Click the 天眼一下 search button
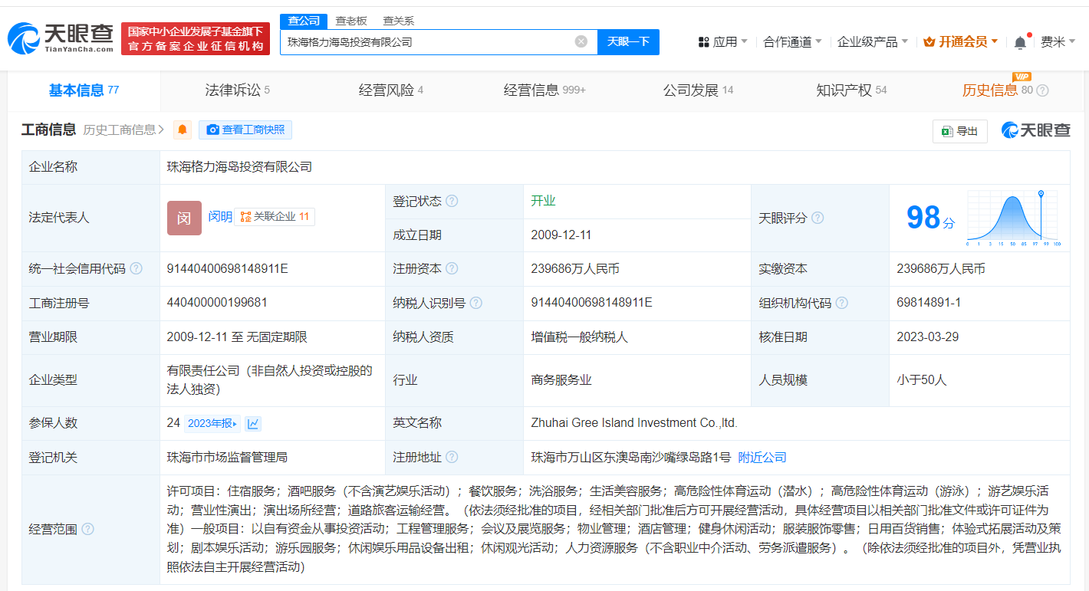Viewport: 1089px width, 591px height. pyautogui.click(x=628, y=41)
